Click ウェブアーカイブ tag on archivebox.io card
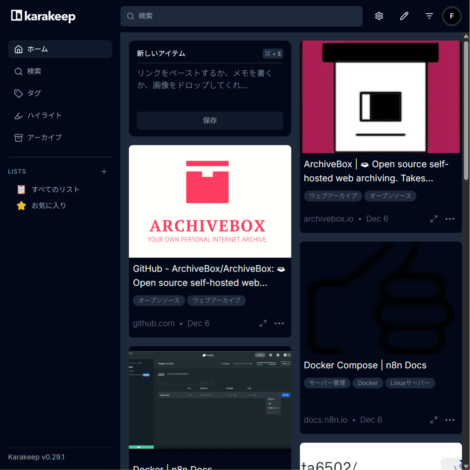Viewport: 470px width, 470px height. coord(333,196)
